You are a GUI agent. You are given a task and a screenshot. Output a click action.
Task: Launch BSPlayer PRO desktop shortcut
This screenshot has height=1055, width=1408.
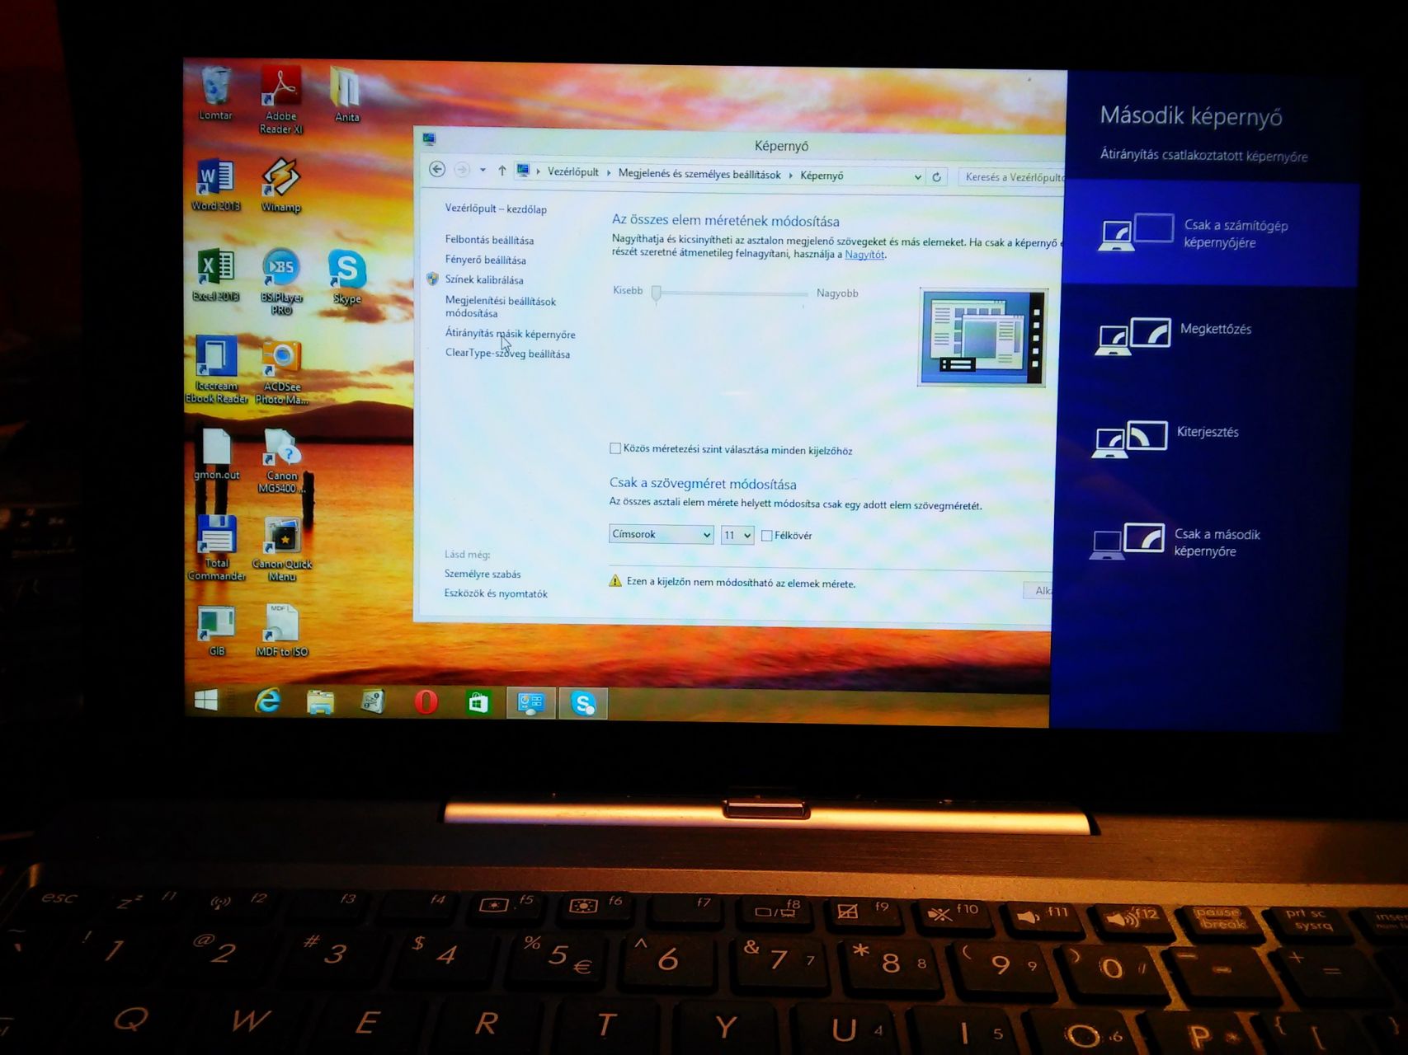click(281, 281)
